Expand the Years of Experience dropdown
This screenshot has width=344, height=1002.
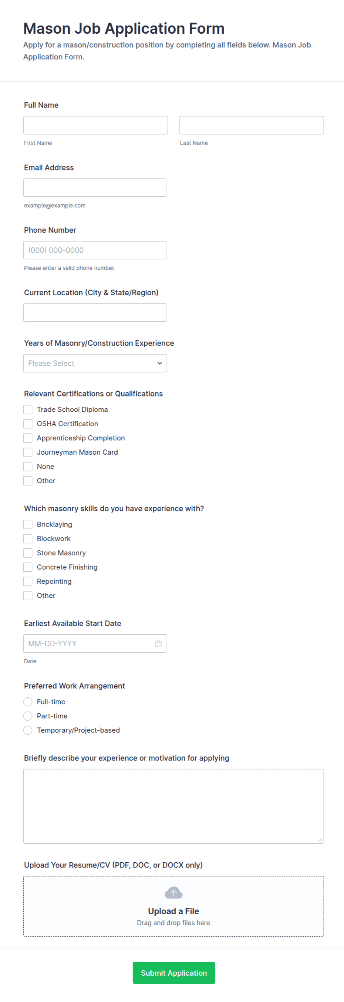click(x=95, y=363)
